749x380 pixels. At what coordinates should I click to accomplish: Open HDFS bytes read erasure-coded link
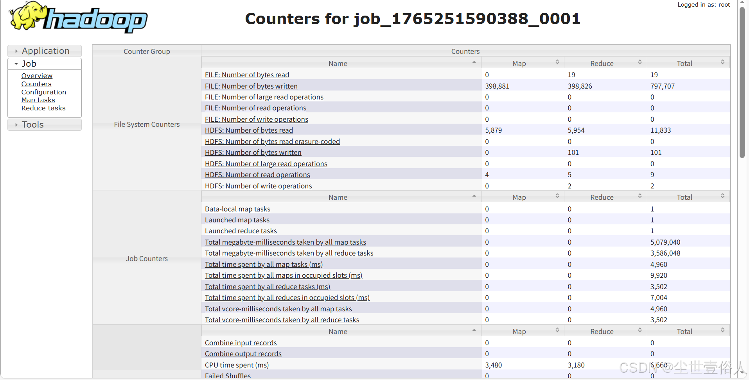coord(272,142)
